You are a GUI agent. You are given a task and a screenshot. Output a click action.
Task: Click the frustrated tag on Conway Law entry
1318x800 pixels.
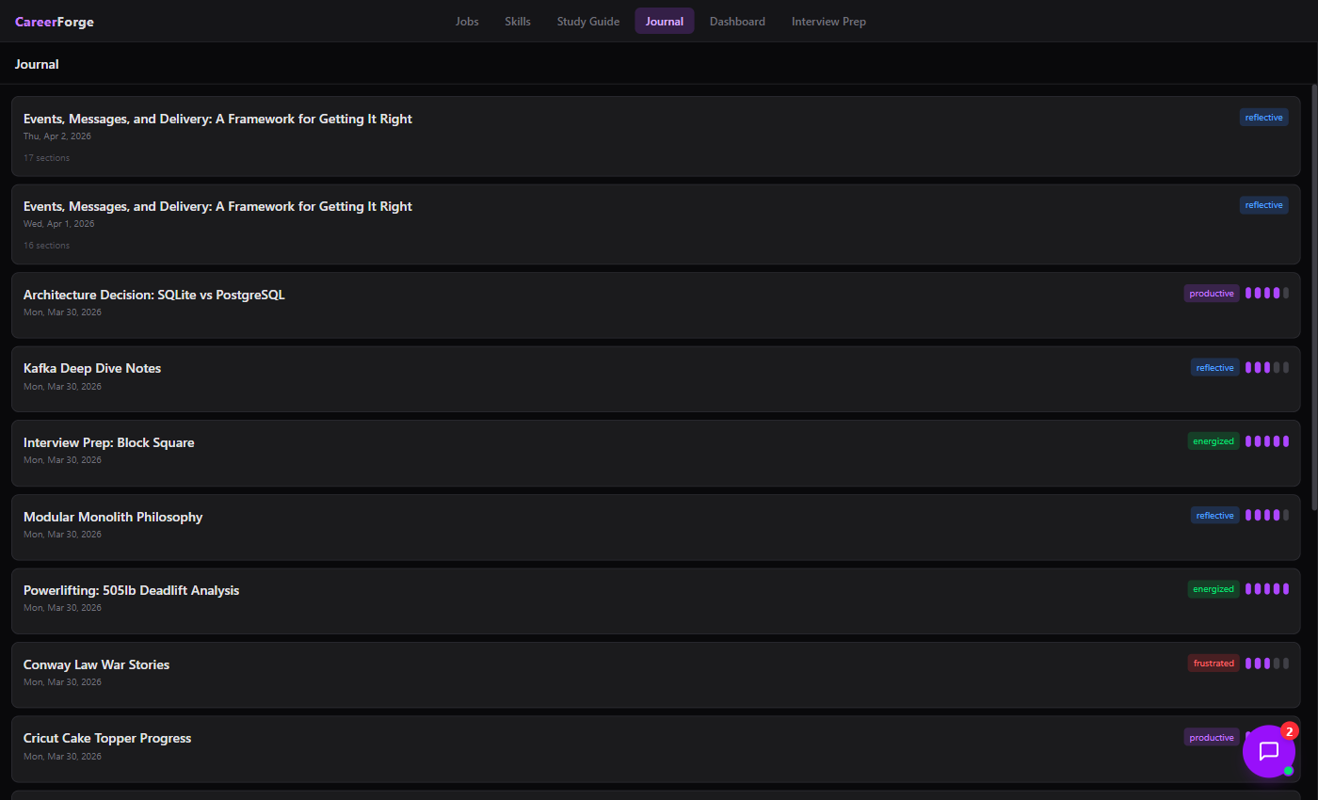pyautogui.click(x=1214, y=664)
